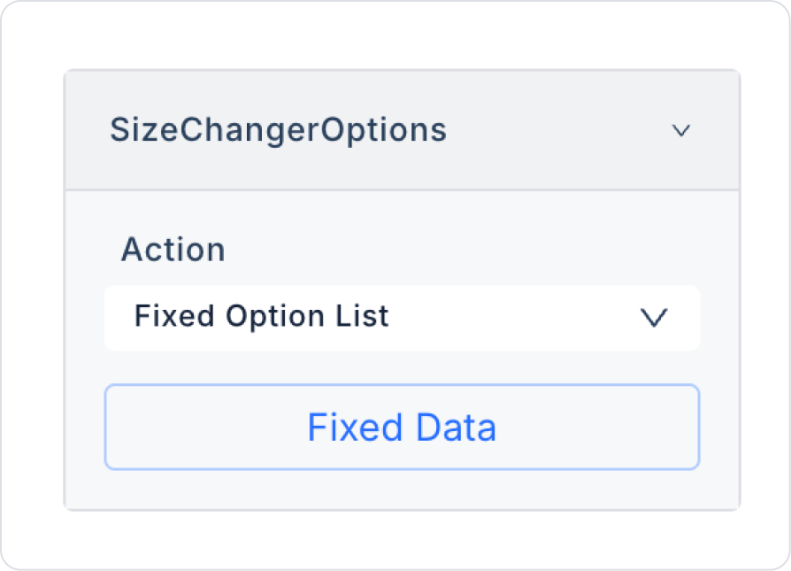Select the Fixed Option List text
Image resolution: width=791 pixels, height=571 pixels.
[261, 316]
